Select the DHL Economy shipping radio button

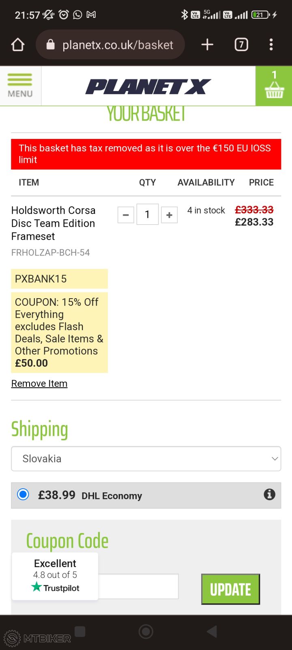click(x=23, y=495)
